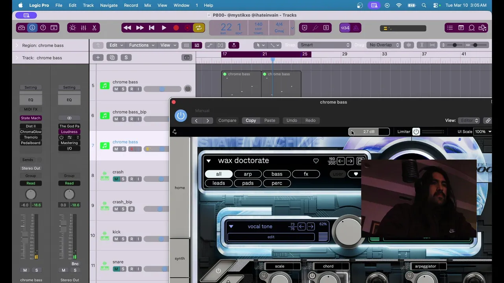Open the tempo and key display dropdown arrow
The image size is (504, 283).
[x=292, y=28]
